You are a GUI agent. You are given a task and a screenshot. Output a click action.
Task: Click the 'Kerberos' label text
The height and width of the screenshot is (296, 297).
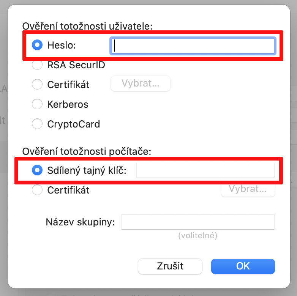[x=68, y=104]
